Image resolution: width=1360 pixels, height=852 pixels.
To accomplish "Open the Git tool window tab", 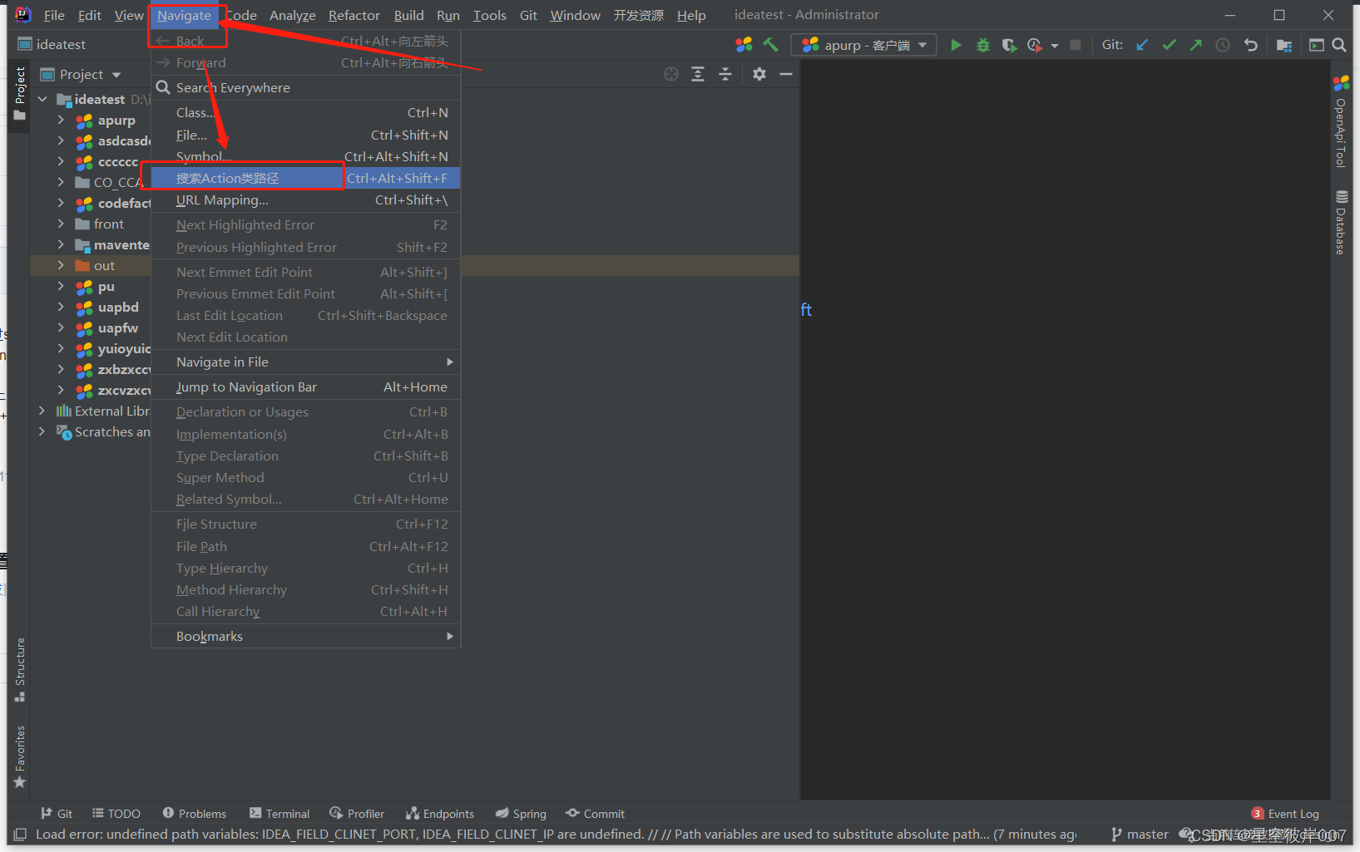I will tap(57, 814).
